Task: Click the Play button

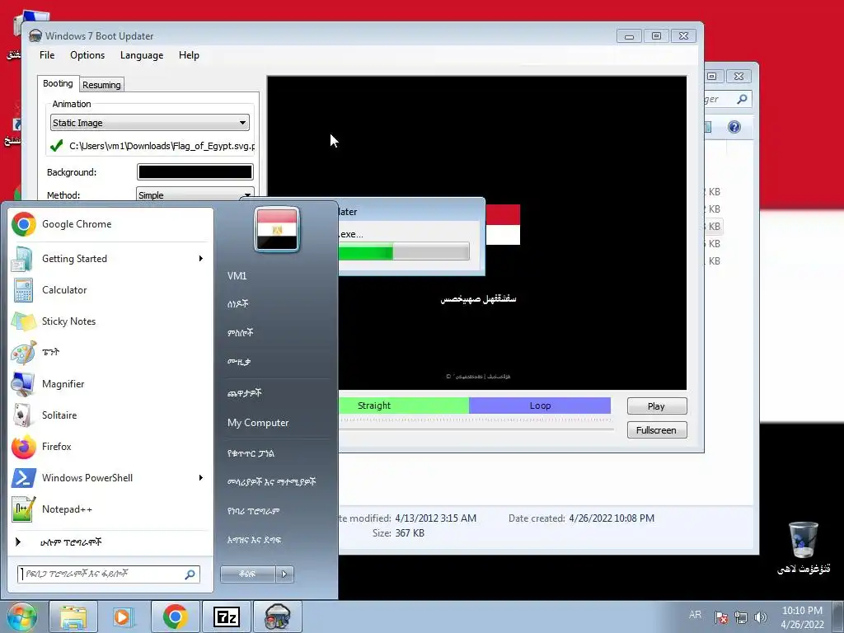Action: (657, 406)
